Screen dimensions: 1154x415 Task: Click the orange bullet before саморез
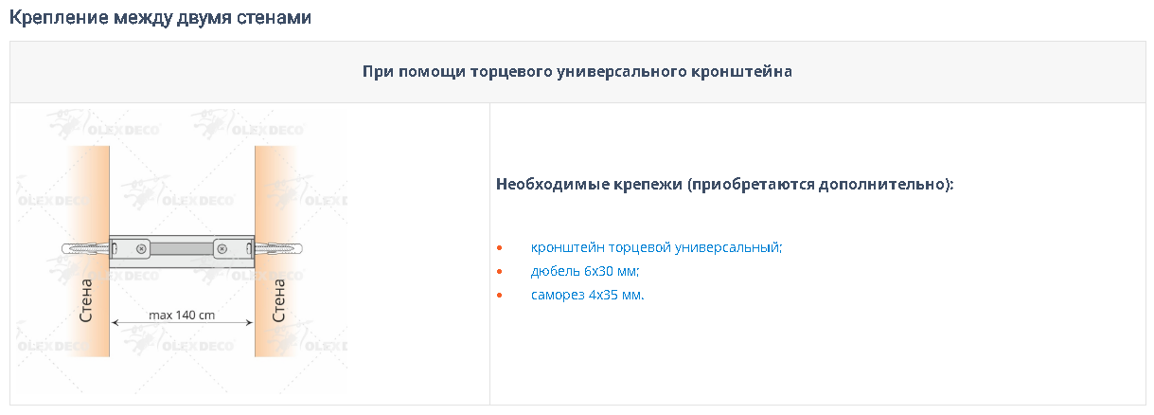[x=499, y=296]
